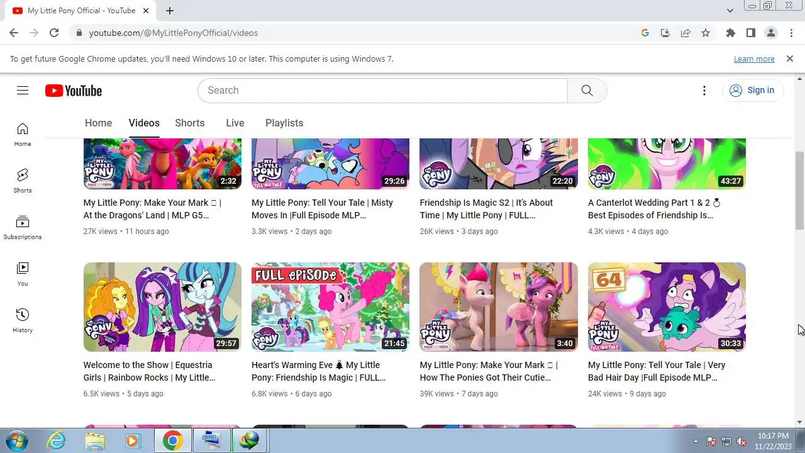Image resolution: width=805 pixels, height=453 pixels.
Task: Click the "39K views" text
Action: 436,394
